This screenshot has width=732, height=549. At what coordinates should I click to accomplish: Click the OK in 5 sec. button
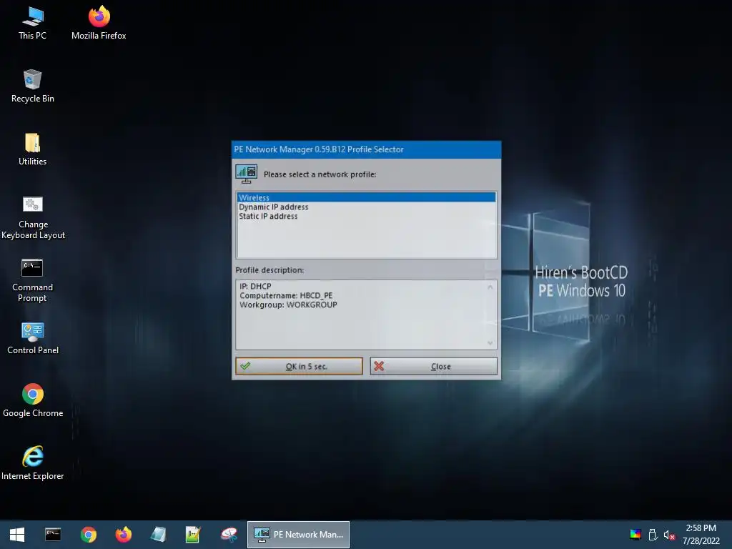pos(300,366)
